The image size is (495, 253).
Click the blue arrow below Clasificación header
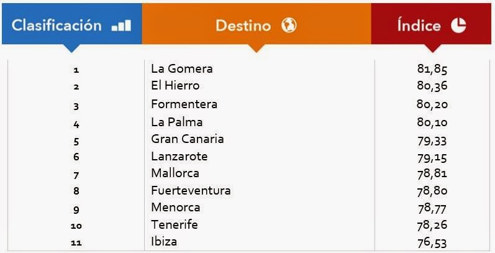point(71,48)
